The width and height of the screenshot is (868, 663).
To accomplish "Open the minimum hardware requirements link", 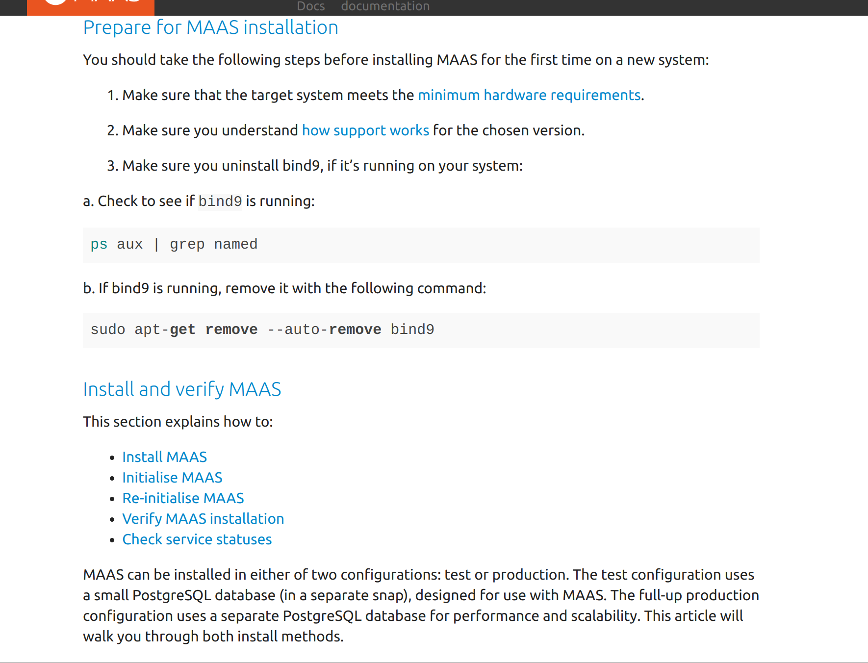I will tap(529, 95).
